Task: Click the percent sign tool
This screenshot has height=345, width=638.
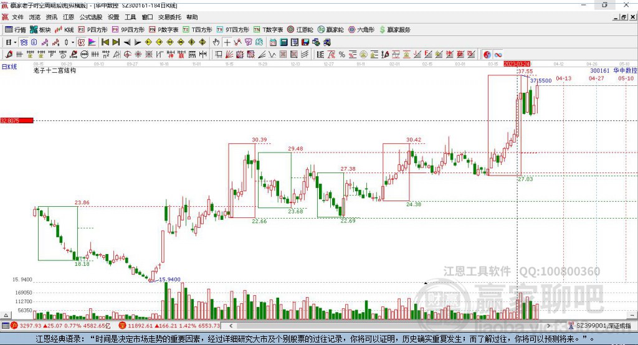Action: tap(342, 54)
